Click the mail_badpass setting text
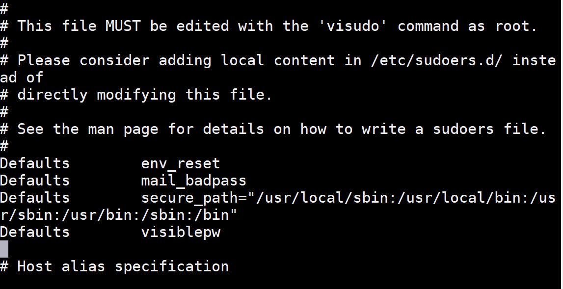The image size is (563, 289). coord(193,181)
